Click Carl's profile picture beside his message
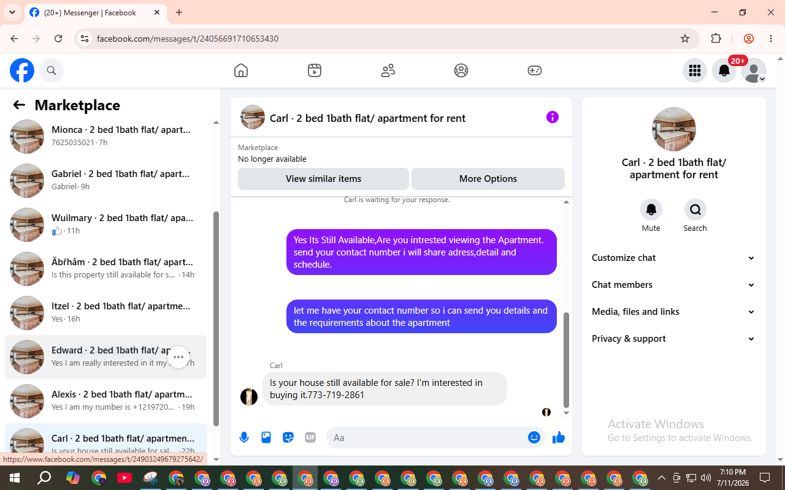Viewport: 785px width, 490px height. click(249, 397)
